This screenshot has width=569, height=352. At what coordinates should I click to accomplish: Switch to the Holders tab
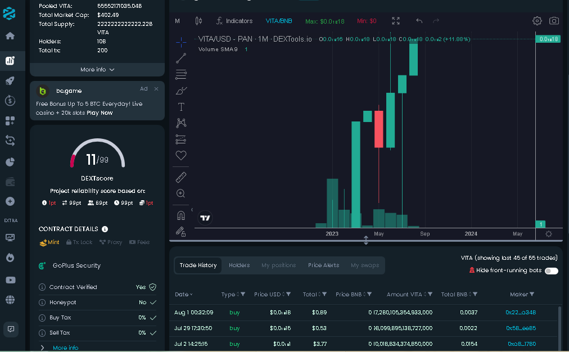tap(239, 265)
